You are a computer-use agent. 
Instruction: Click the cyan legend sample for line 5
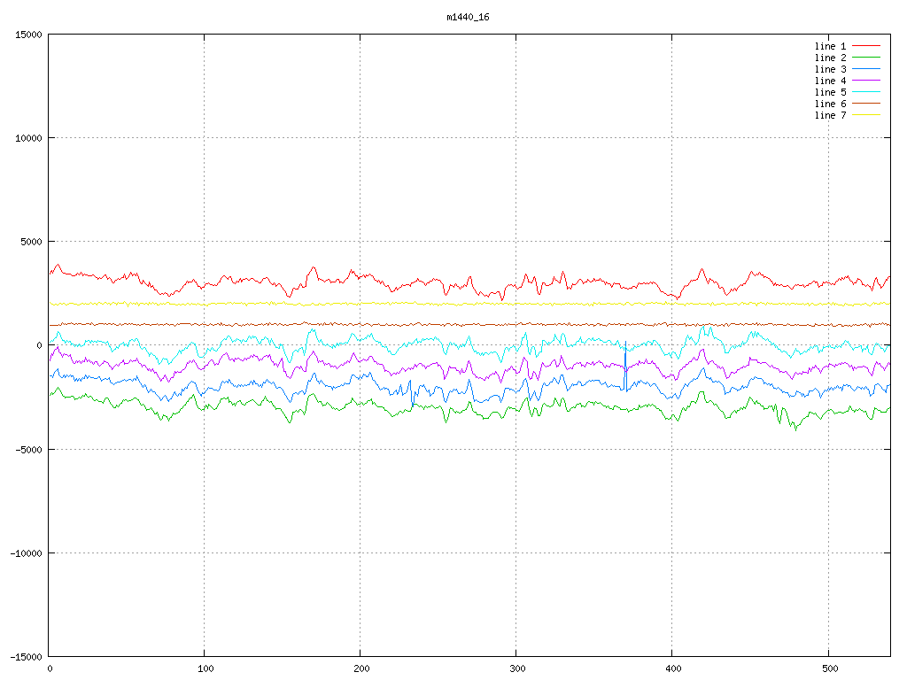coord(866,92)
